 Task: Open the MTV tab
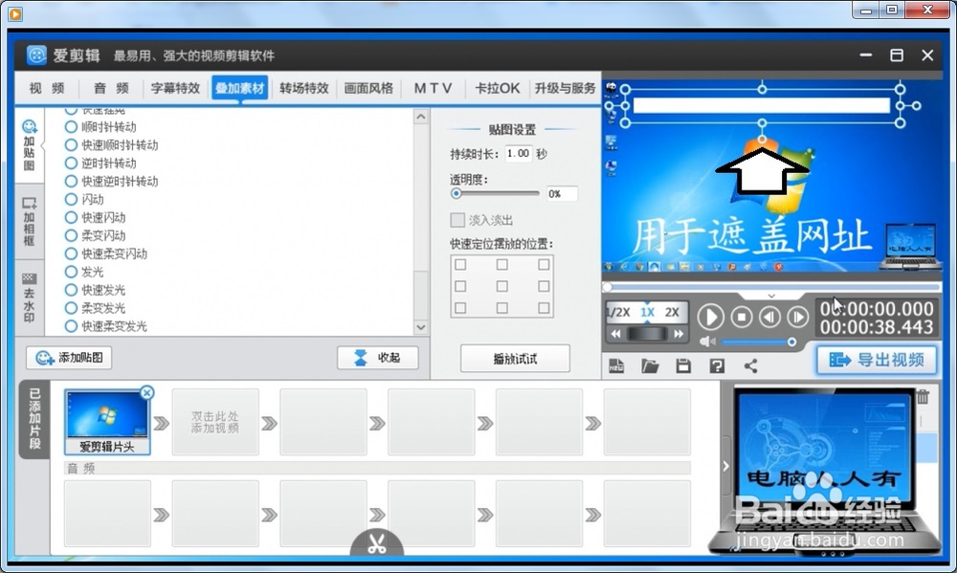(433, 88)
